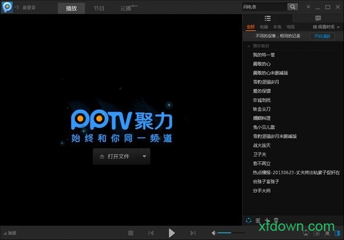Click the play mode cycle icon below the playlist
Image resolution: width=344 pixels, height=240 pixels.
point(249,221)
